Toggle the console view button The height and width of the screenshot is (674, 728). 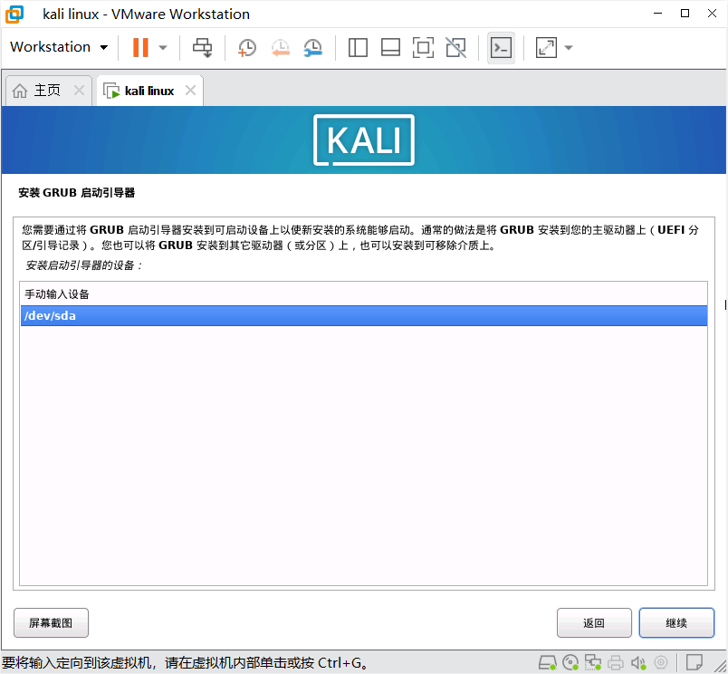501,47
